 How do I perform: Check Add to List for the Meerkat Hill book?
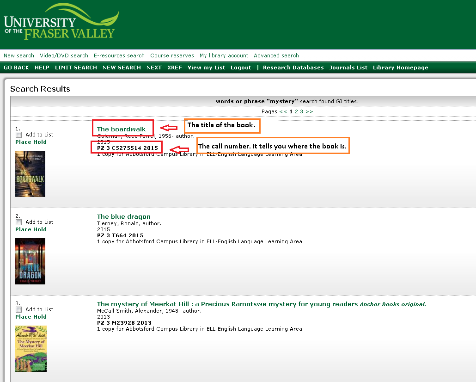point(18,309)
